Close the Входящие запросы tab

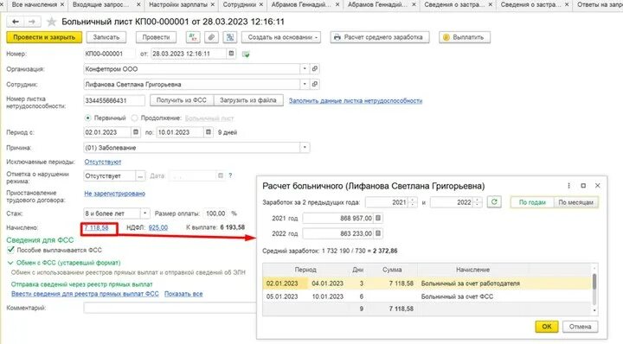[x=138, y=5]
